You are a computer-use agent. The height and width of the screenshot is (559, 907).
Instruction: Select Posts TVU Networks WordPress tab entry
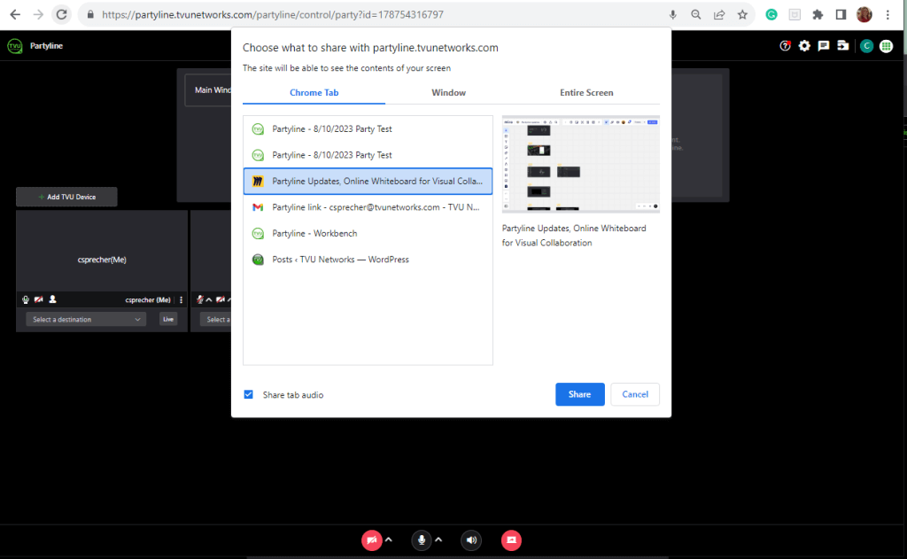click(368, 260)
